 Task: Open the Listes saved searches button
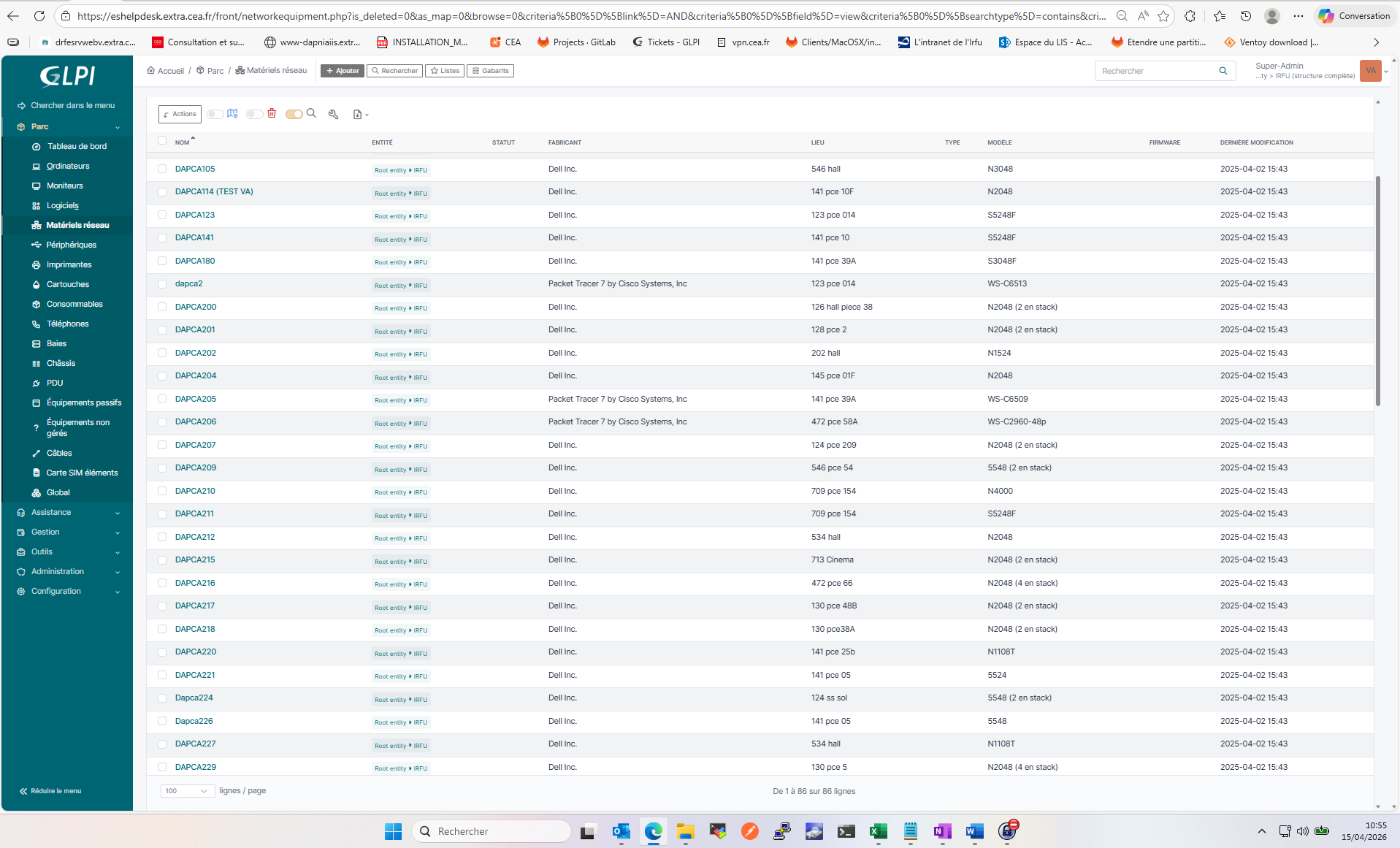(x=445, y=71)
